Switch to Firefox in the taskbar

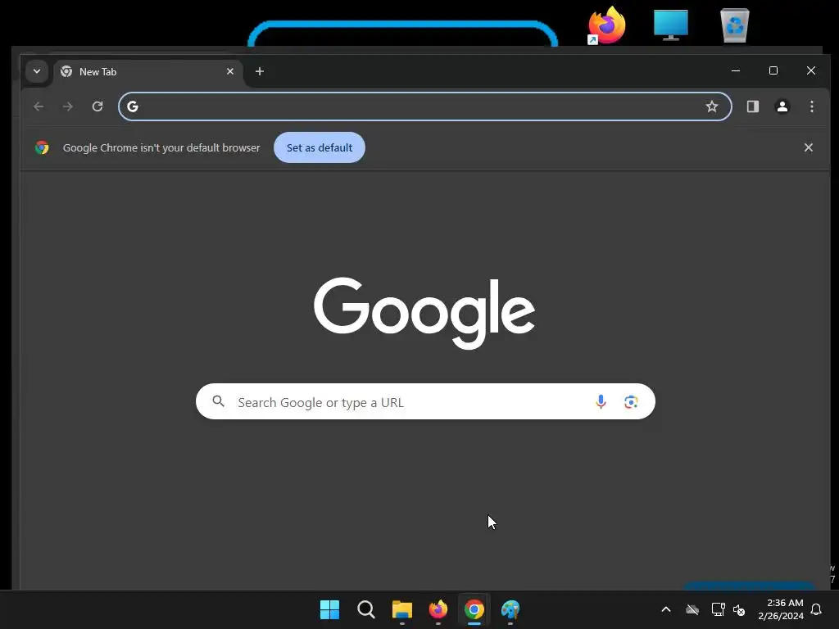pyautogui.click(x=438, y=609)
